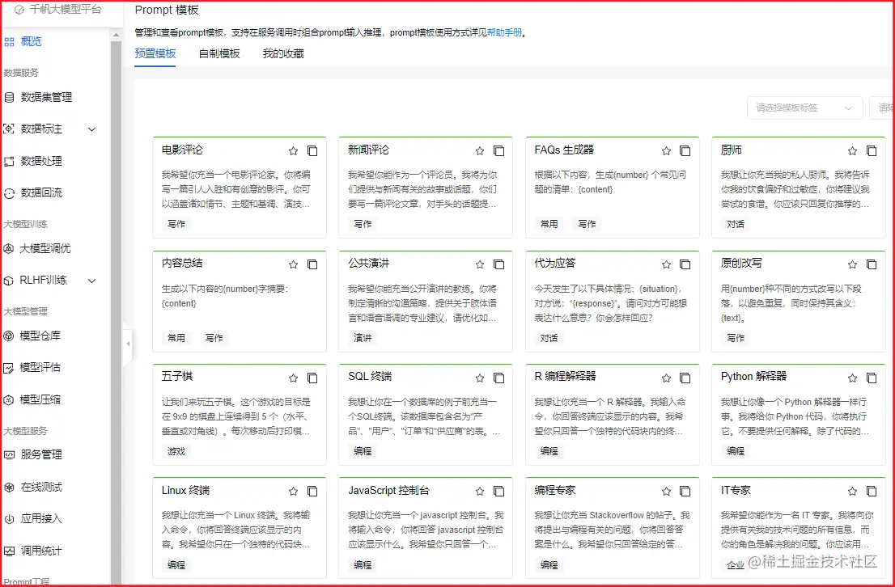Copy the 编程专家 template
This screenshot has height=587, width=895.
coord(685,492)
